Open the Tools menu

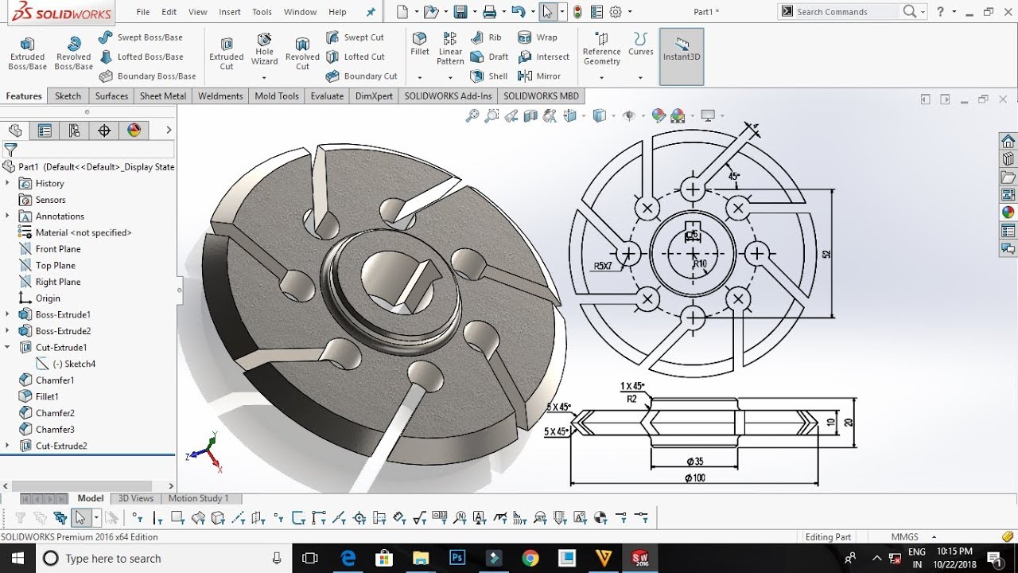[262, 12]
